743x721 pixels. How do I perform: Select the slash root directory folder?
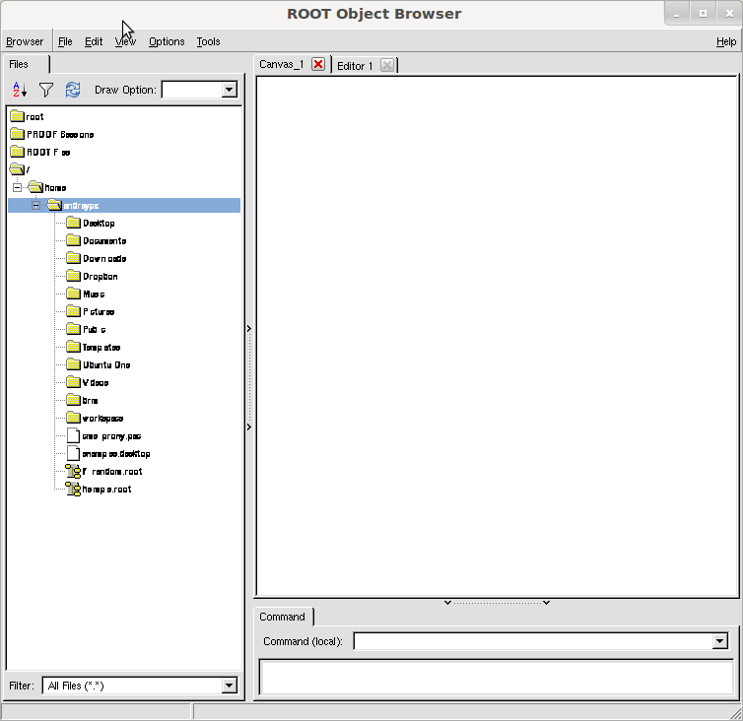(x=17, y=169)
